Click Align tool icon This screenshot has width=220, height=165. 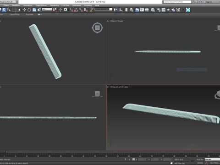point(121,10)
